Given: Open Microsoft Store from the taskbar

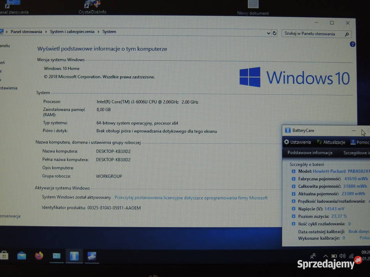Looking at the screenshot, I should click(4, 255).
